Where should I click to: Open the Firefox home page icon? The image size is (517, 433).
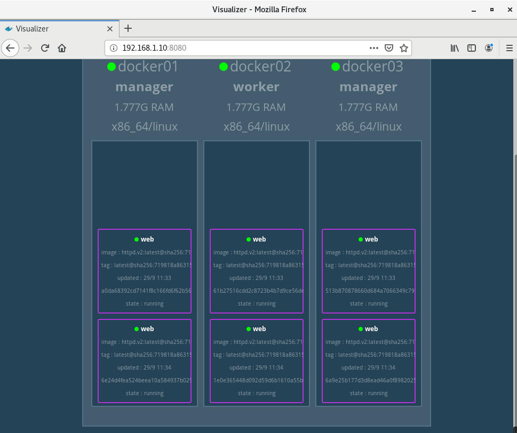click(62, 48)
